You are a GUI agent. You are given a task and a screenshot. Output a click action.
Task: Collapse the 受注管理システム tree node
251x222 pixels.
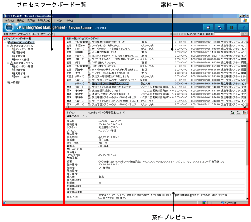click(8, 46)
